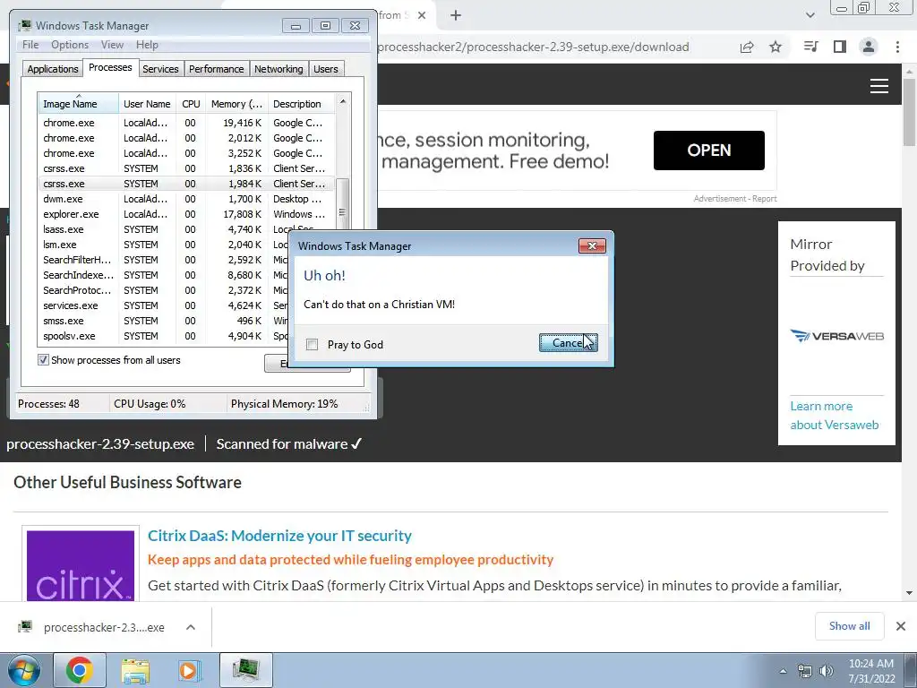Select the lsass.exe process row

[164, 229]
